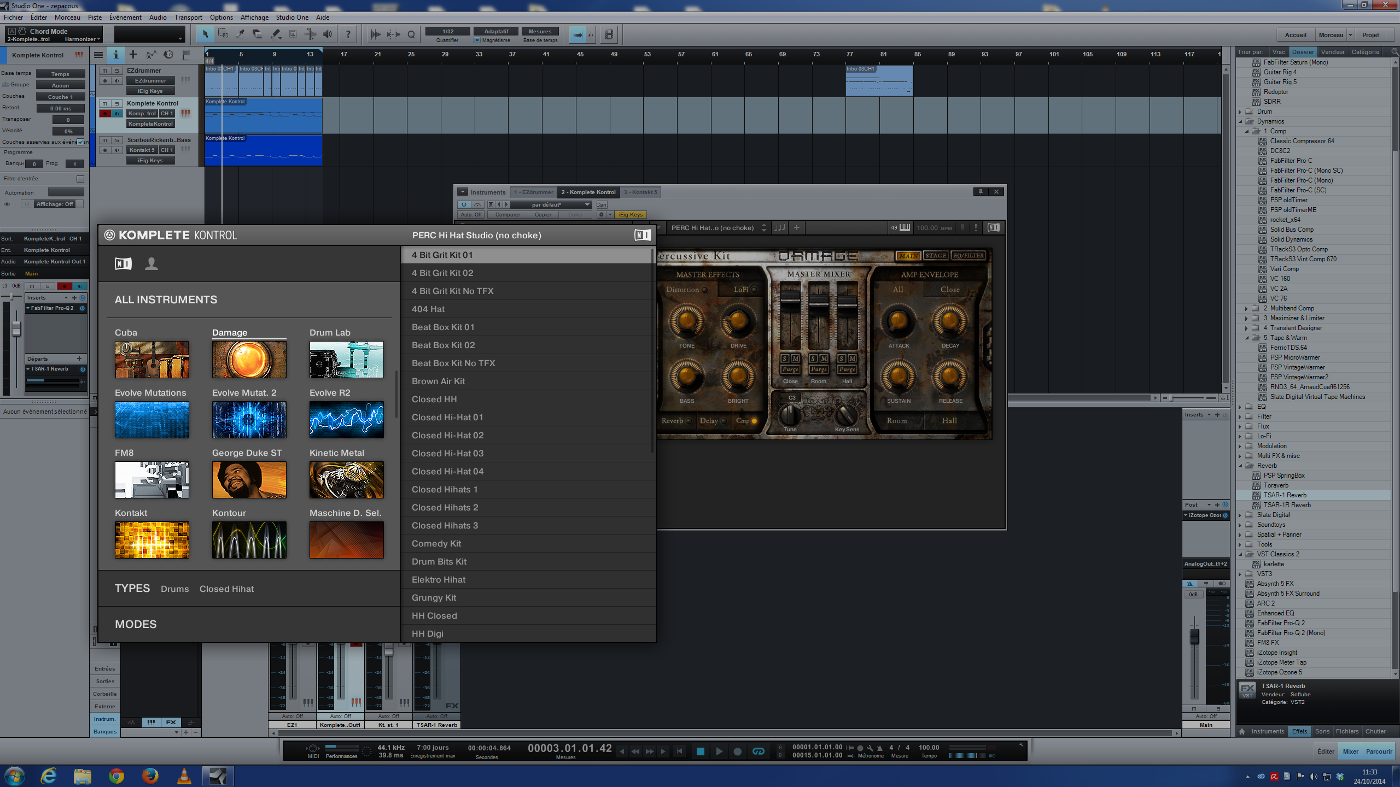Click the 'Mesures' timebase button

click(x=540, y=31)
